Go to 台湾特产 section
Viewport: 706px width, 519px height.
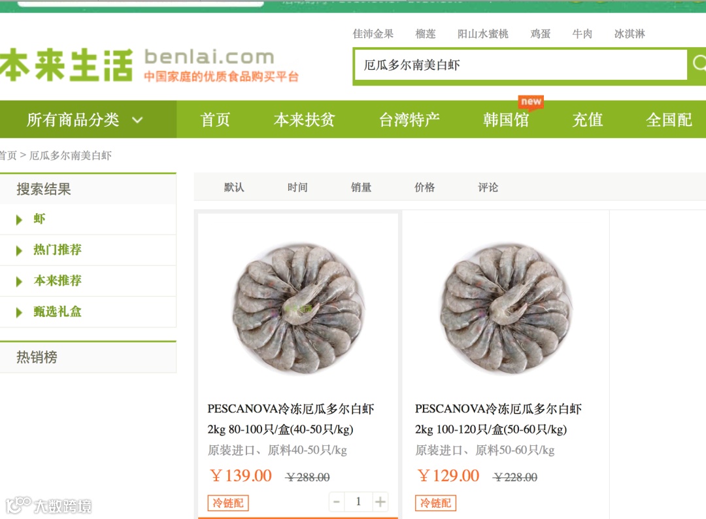click(409, 120)
